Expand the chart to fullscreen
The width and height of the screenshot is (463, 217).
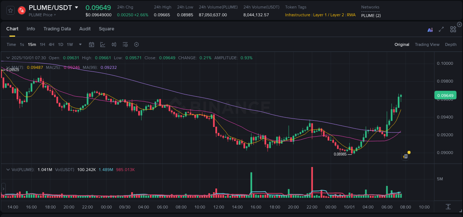[x=441, y=29]
